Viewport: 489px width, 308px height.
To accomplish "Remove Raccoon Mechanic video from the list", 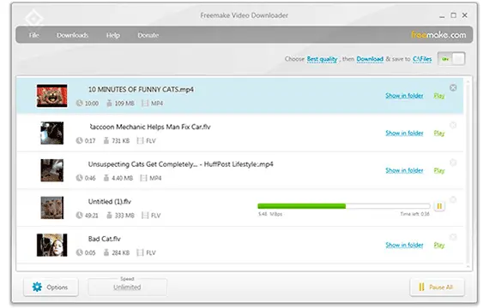I will tap(453, 125).
